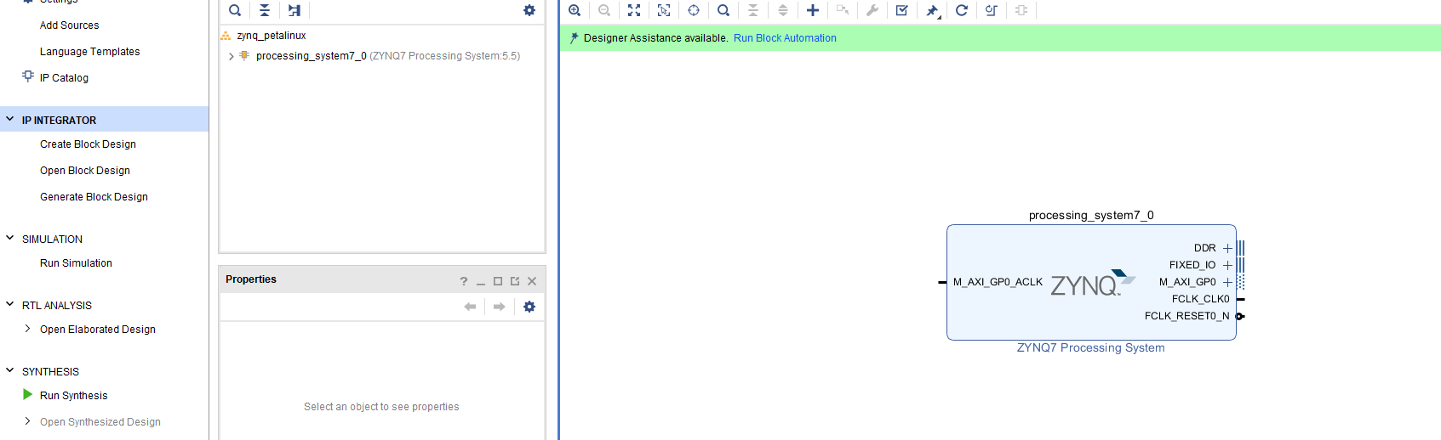Collapse all in the Design hierarchy panel

pyautogui.click(x=265, y=10)
